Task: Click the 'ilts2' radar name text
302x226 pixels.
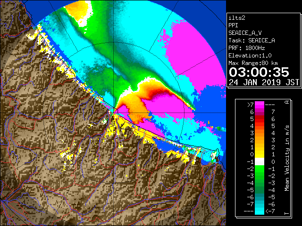Action: point(237,18)
